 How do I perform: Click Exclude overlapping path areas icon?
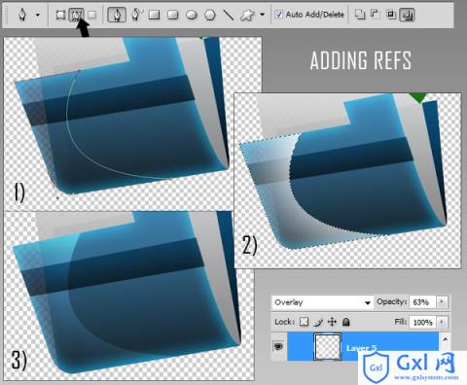pyautogui.click(x=407, y=15)
